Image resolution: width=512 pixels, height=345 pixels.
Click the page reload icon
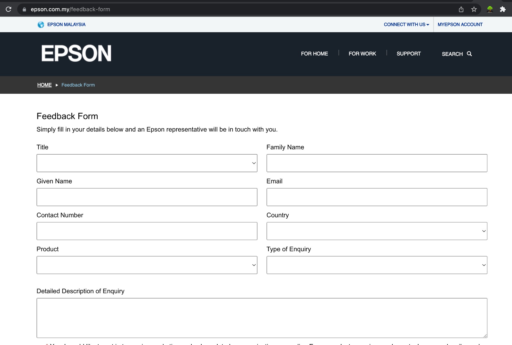point(8,9)
